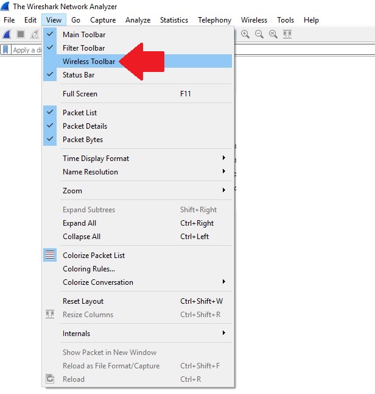Open the Analyze menu
375x394 pixels.
coord(138,20)
